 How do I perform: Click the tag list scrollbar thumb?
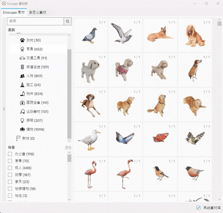[69, 158]
